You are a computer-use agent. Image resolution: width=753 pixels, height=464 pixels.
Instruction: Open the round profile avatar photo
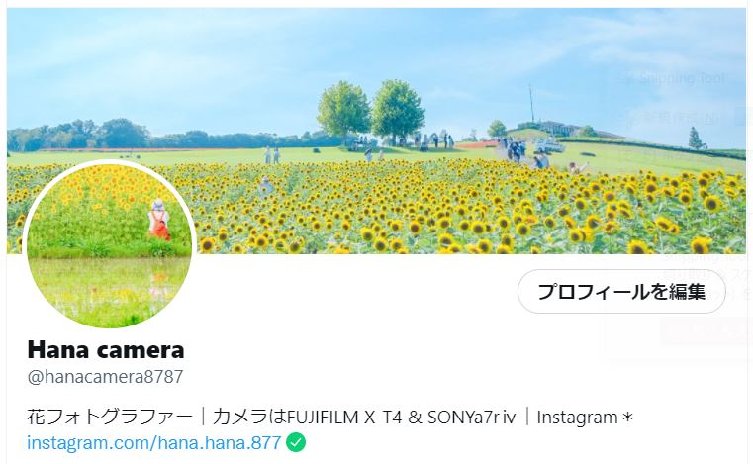[x=110, y=244]
